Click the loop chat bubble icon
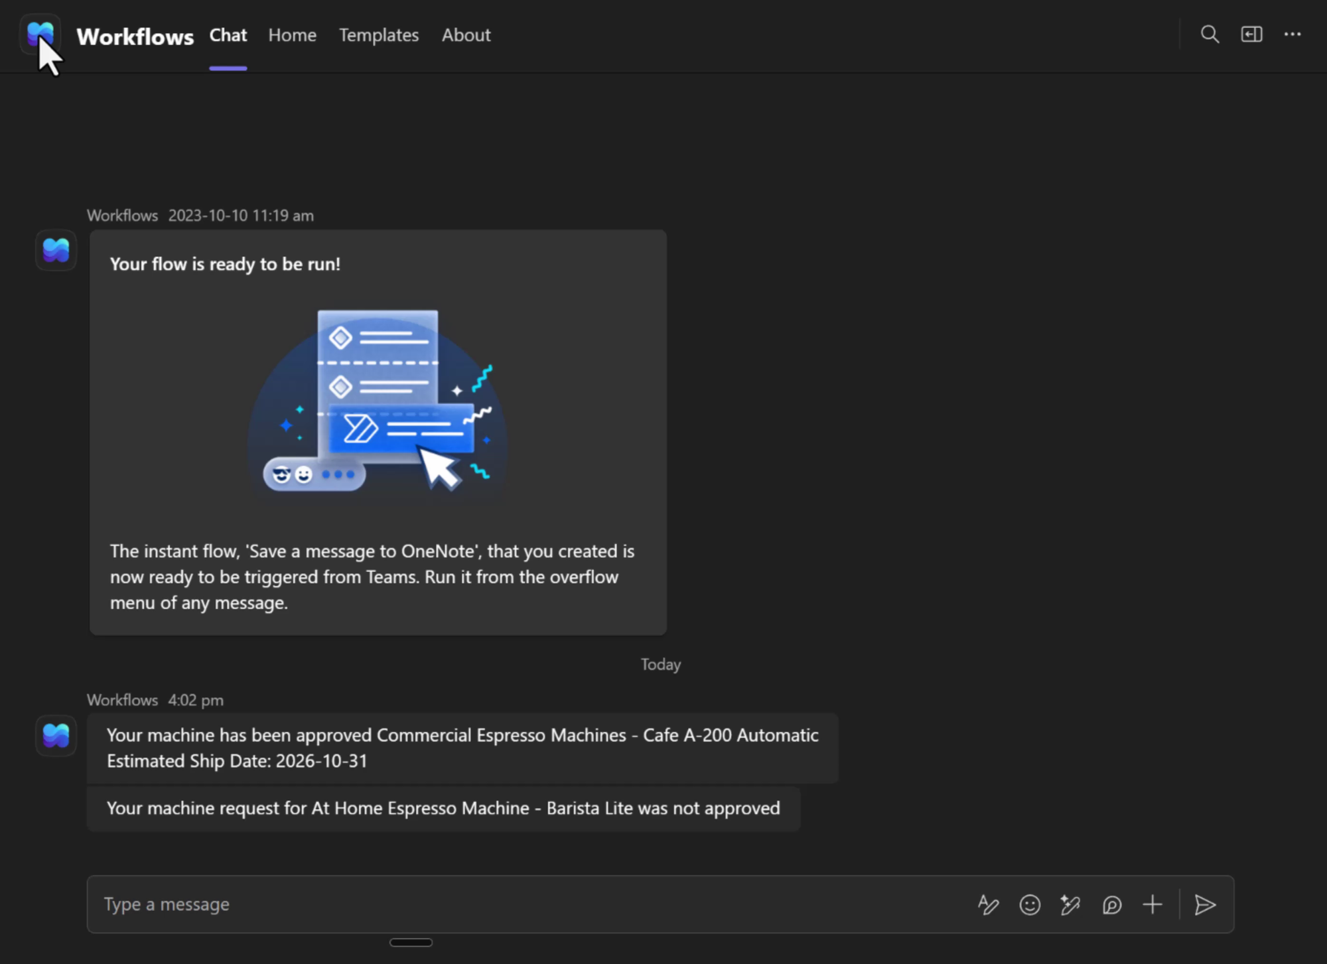Viewport: 1327px width, 964px height. click(x=1112, y=905)
